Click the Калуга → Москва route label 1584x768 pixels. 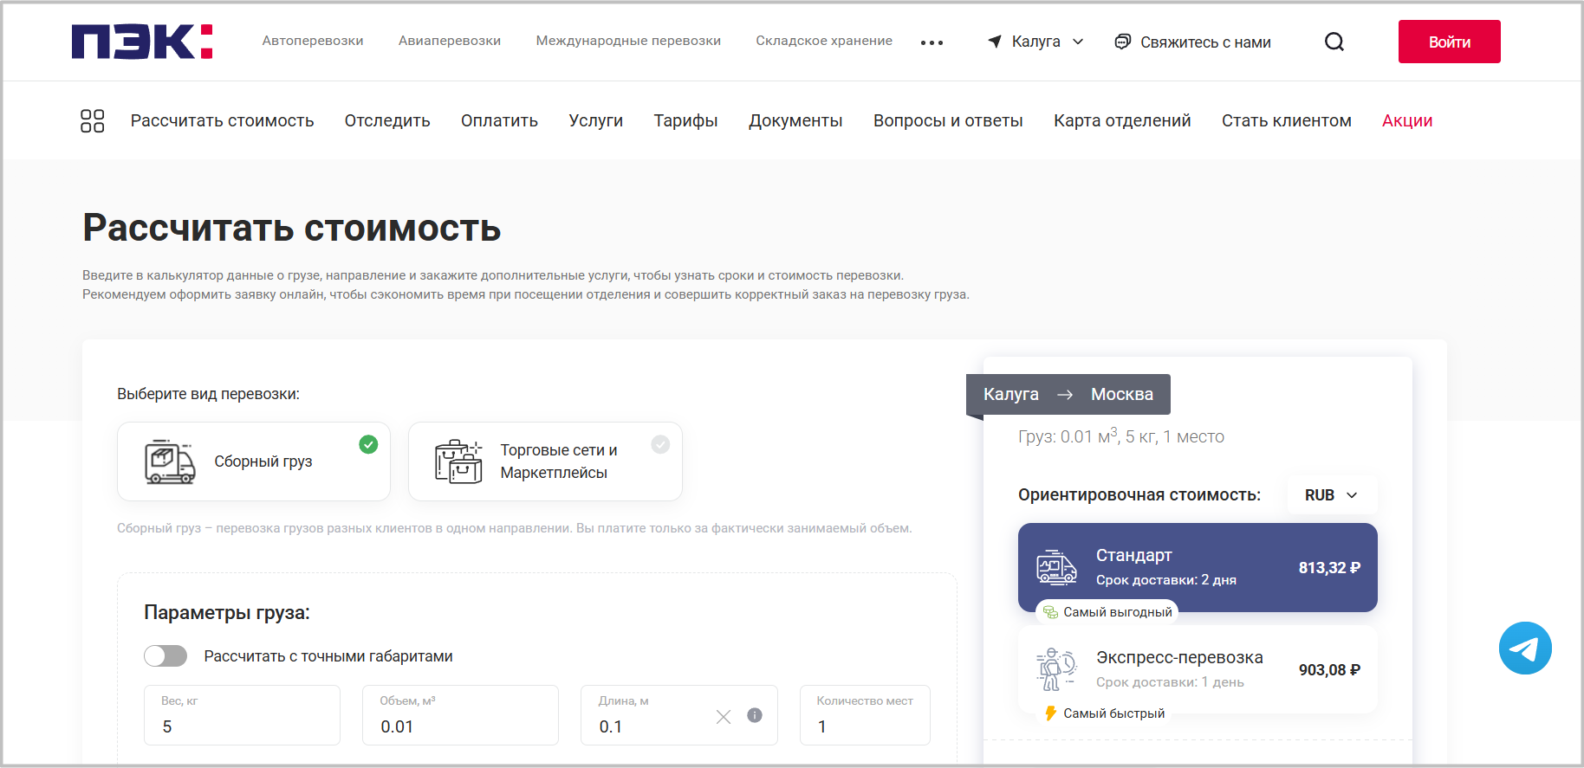click(x=1068, y=394)
